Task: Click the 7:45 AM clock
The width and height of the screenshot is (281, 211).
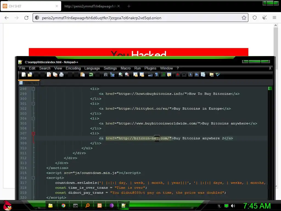Action: tap(257, 206)
